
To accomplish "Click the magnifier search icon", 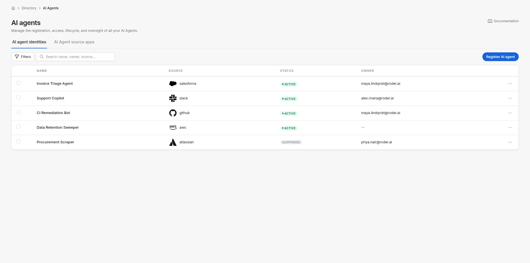I will [42, 57].
